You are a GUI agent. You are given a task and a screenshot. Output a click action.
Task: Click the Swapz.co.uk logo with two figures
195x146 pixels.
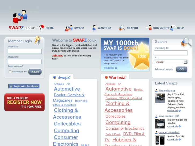click(x=23, y=20)
